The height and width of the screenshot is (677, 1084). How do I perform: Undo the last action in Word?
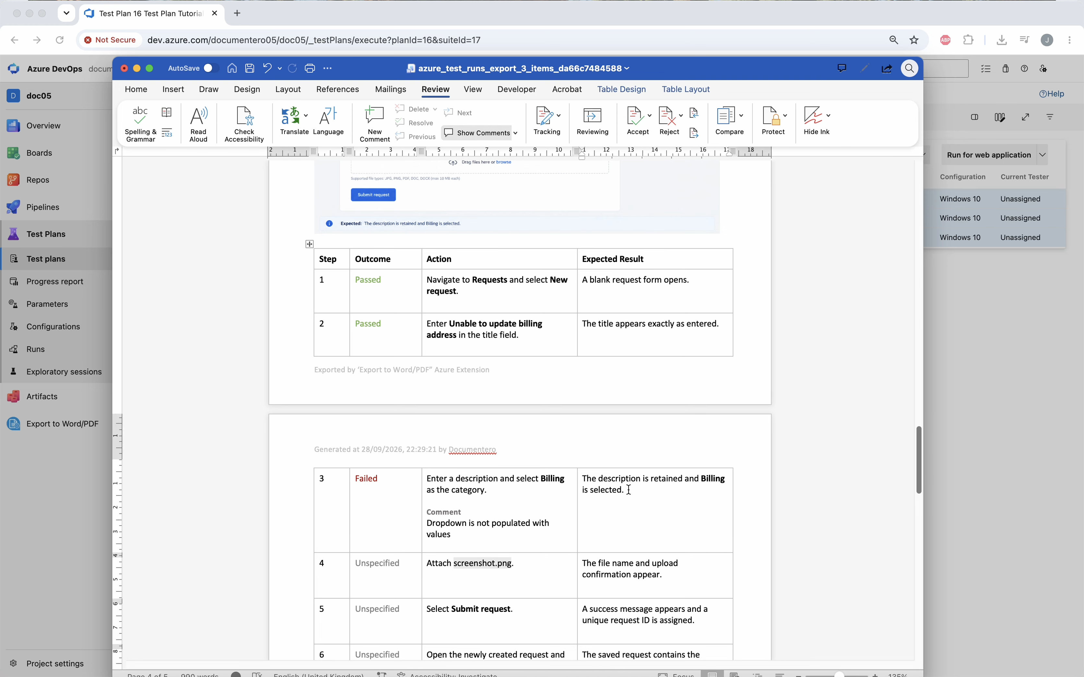[267, 68]
